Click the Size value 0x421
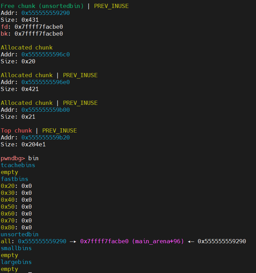The image size is (256, 273). tap(30, 89)
